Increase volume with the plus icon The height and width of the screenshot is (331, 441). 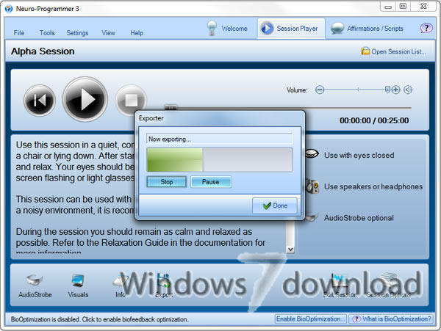(395, 90)
